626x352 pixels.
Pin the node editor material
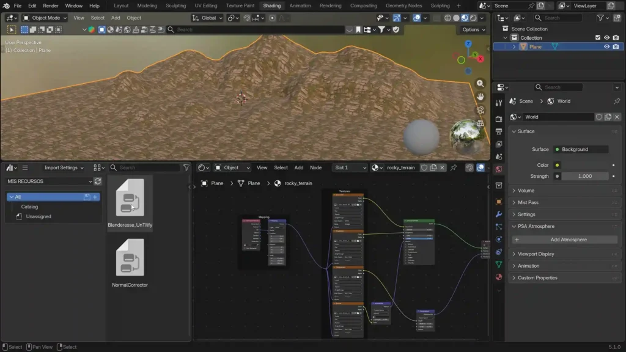[454, 167]
